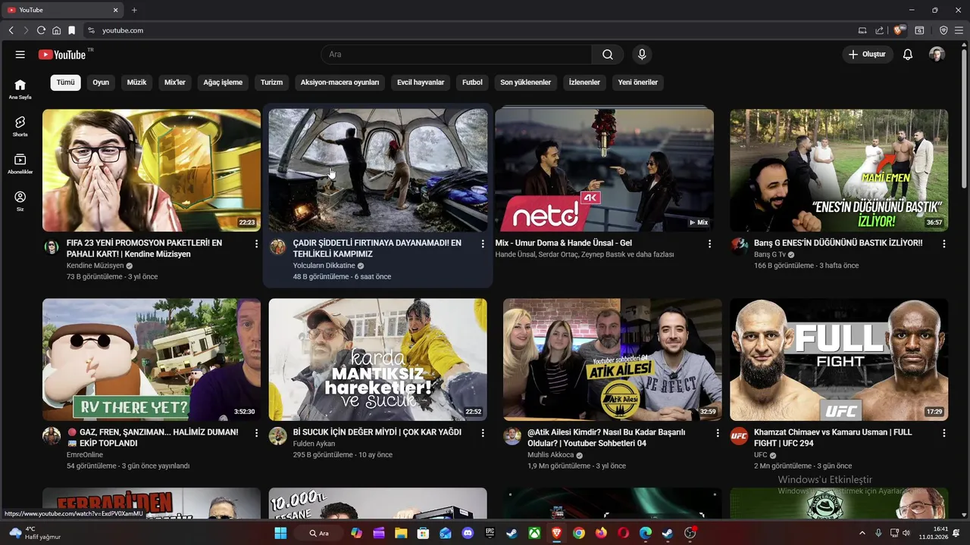The image size is (970, 545).
Task: Open Barış G Tv channel link
Action: (770, 254)
